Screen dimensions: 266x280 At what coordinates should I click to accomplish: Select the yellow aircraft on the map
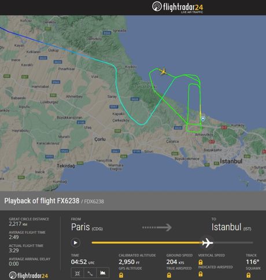(163, 71)
